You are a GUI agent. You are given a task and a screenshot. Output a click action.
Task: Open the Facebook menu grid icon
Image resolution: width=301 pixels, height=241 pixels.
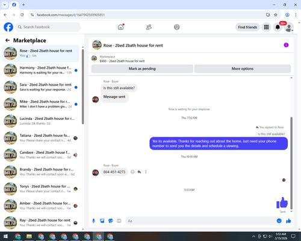click(266, 27)
